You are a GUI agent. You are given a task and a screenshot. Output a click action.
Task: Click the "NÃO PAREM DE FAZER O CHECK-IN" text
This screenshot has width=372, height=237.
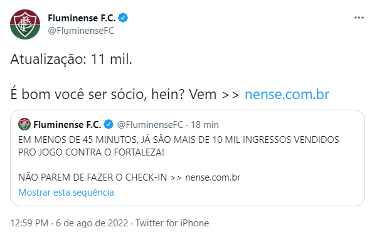click(93, 177)
